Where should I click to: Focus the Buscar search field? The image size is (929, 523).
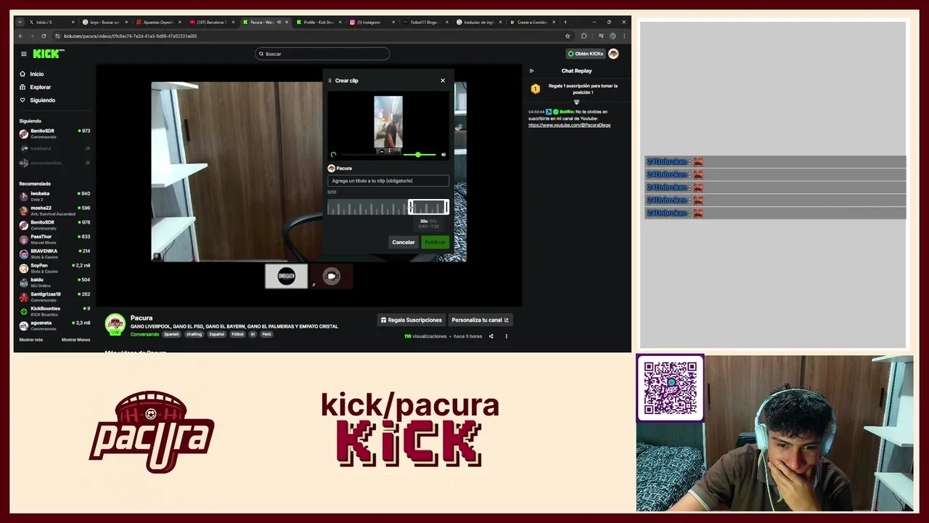pyautogui.click(x=322, y=54)
